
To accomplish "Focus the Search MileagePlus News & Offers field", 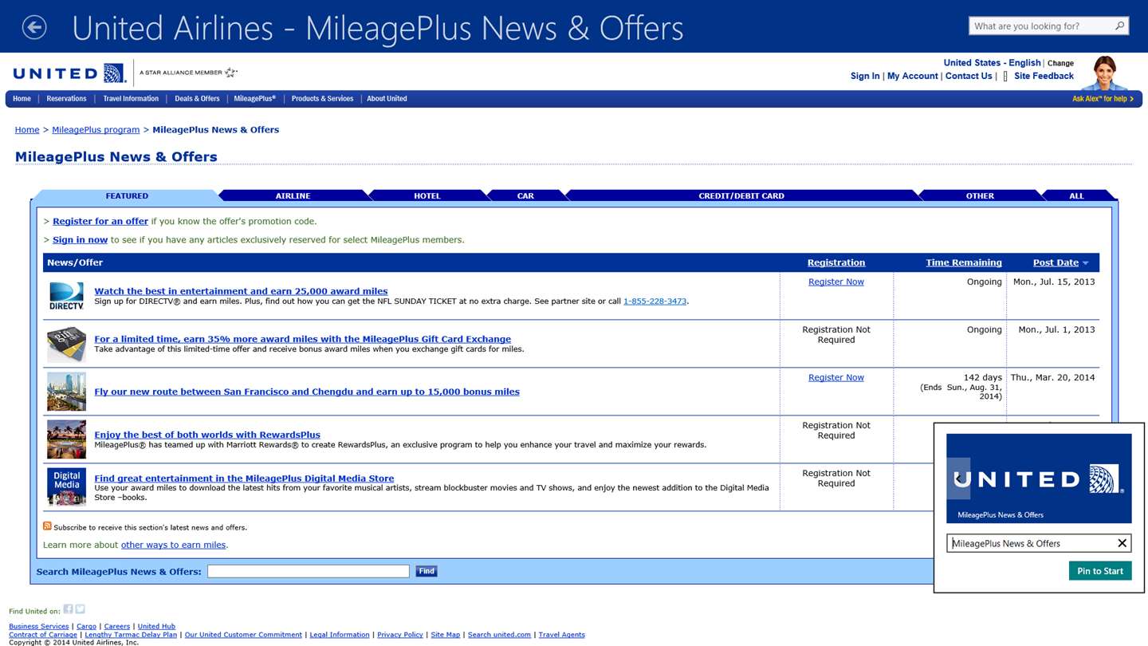I will click(x=309, y=571).
